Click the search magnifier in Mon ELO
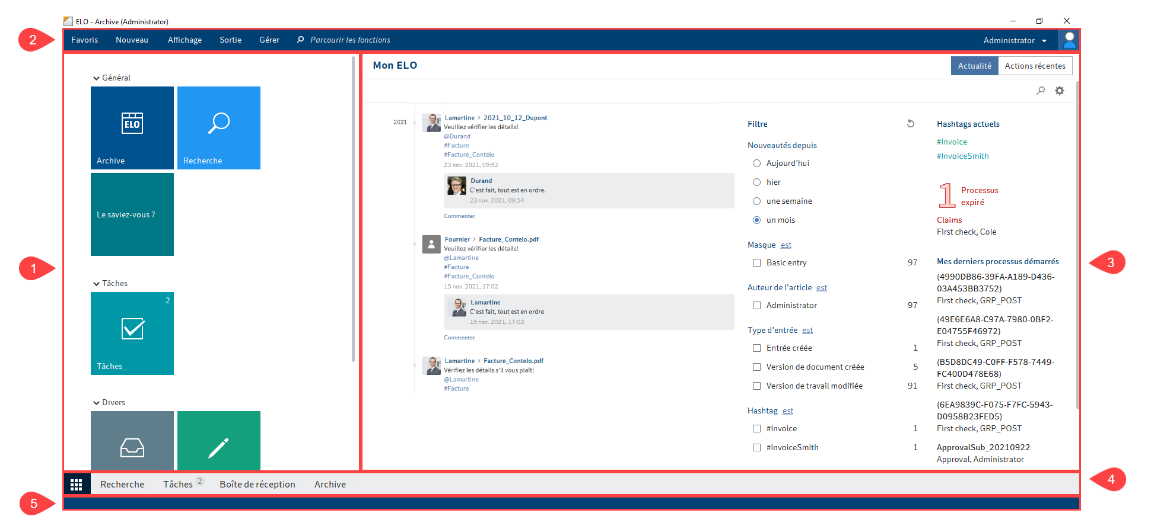 point(1041,91)
